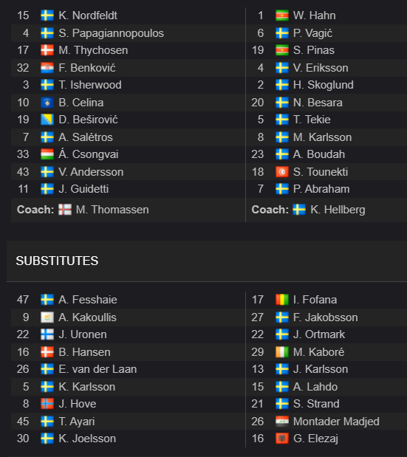Click the Finnish flag next to J. Uronen
This screenshot has width=407, height=457.
click(x=47, y=334)
